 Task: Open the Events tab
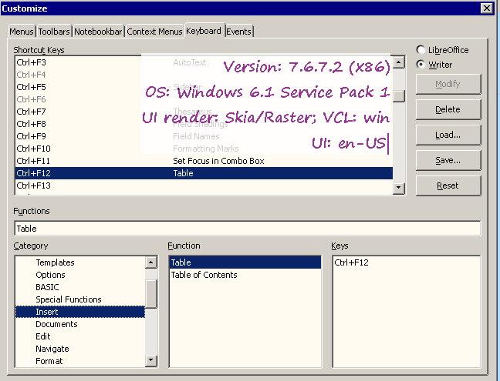pos(239,32)
